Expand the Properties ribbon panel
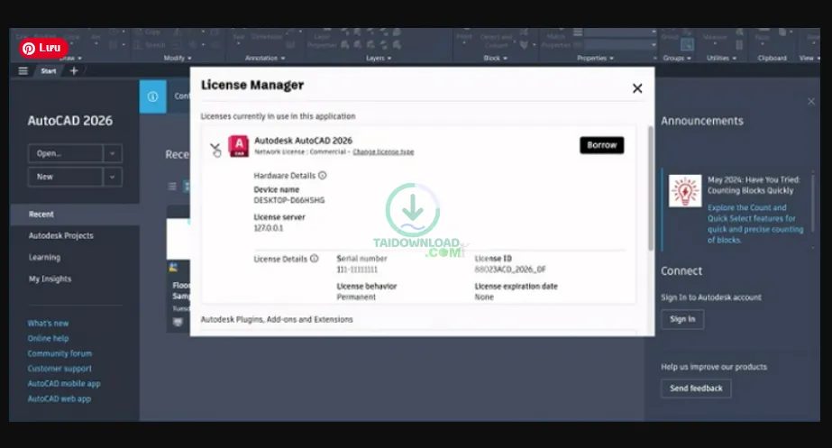Viewport: 832px width, 448px height. click(595, 58)
